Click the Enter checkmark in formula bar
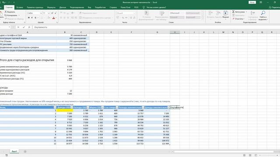The width and height of the screenshot is (280, 157). pyautogui.click(x=24, y=27)
